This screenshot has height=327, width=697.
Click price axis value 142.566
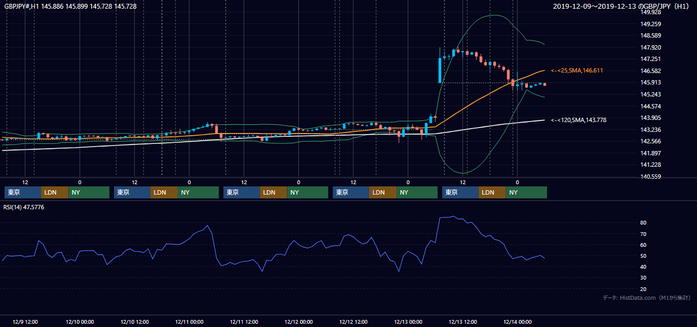[650, 141]
